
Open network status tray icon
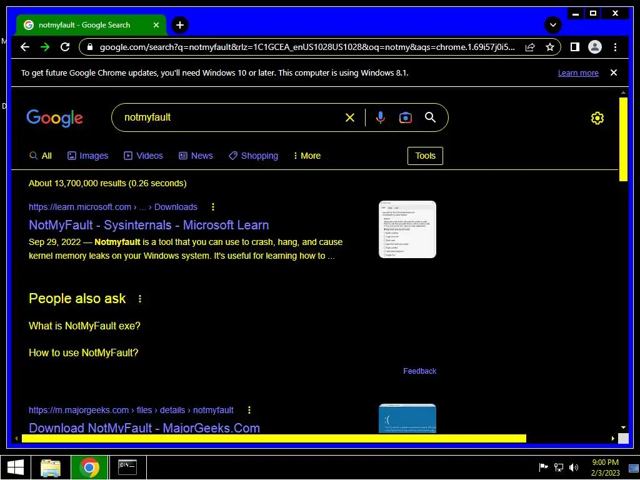pyautogui.click(x=559, y=467)
